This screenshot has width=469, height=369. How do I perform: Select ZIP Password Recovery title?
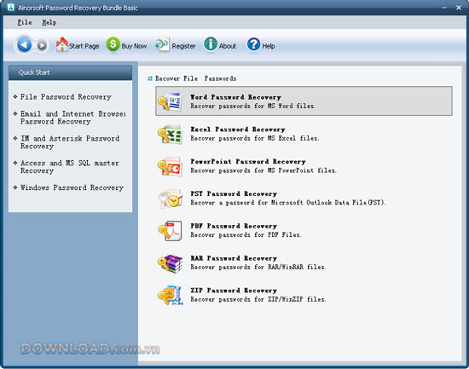point(234,291)
